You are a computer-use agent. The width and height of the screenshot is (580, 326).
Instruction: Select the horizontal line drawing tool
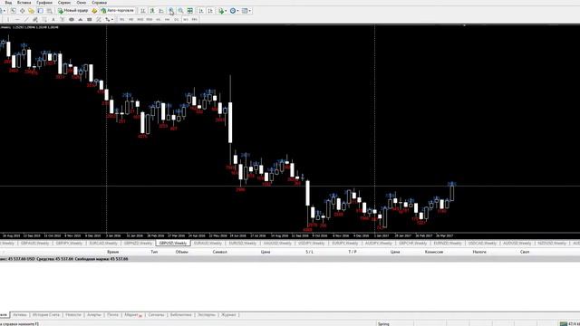tap(17, 19)
